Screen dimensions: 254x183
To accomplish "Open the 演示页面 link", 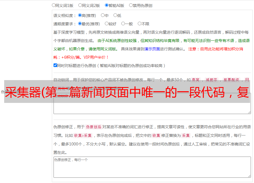I will point(152,49).
